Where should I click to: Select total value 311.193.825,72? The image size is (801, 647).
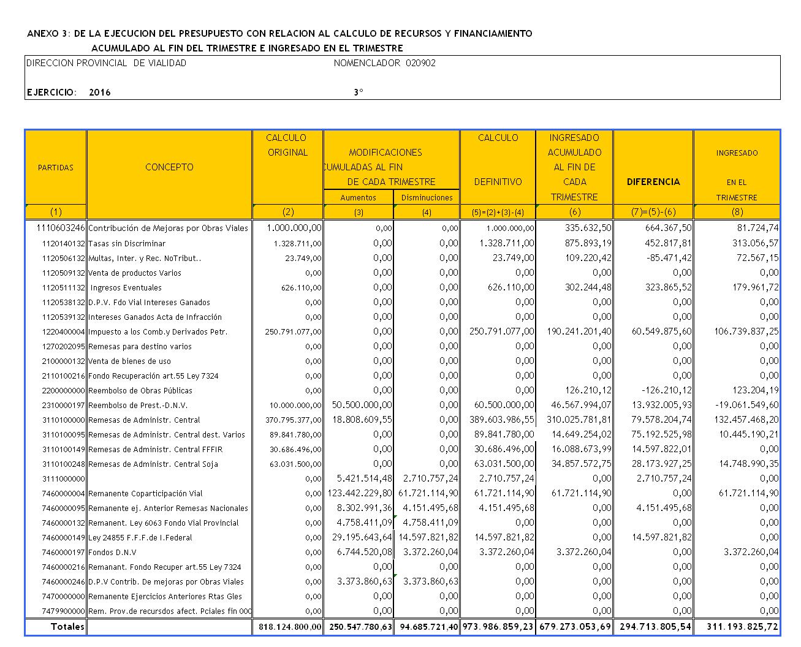click(743, 627)
